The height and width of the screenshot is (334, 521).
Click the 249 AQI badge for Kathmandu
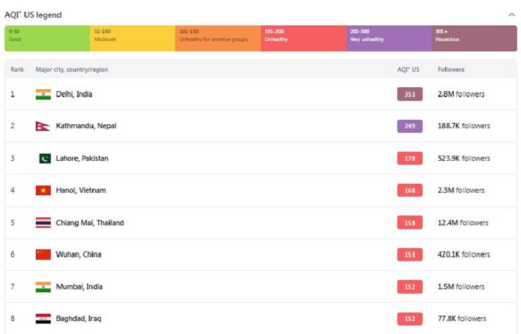[410, 126]
